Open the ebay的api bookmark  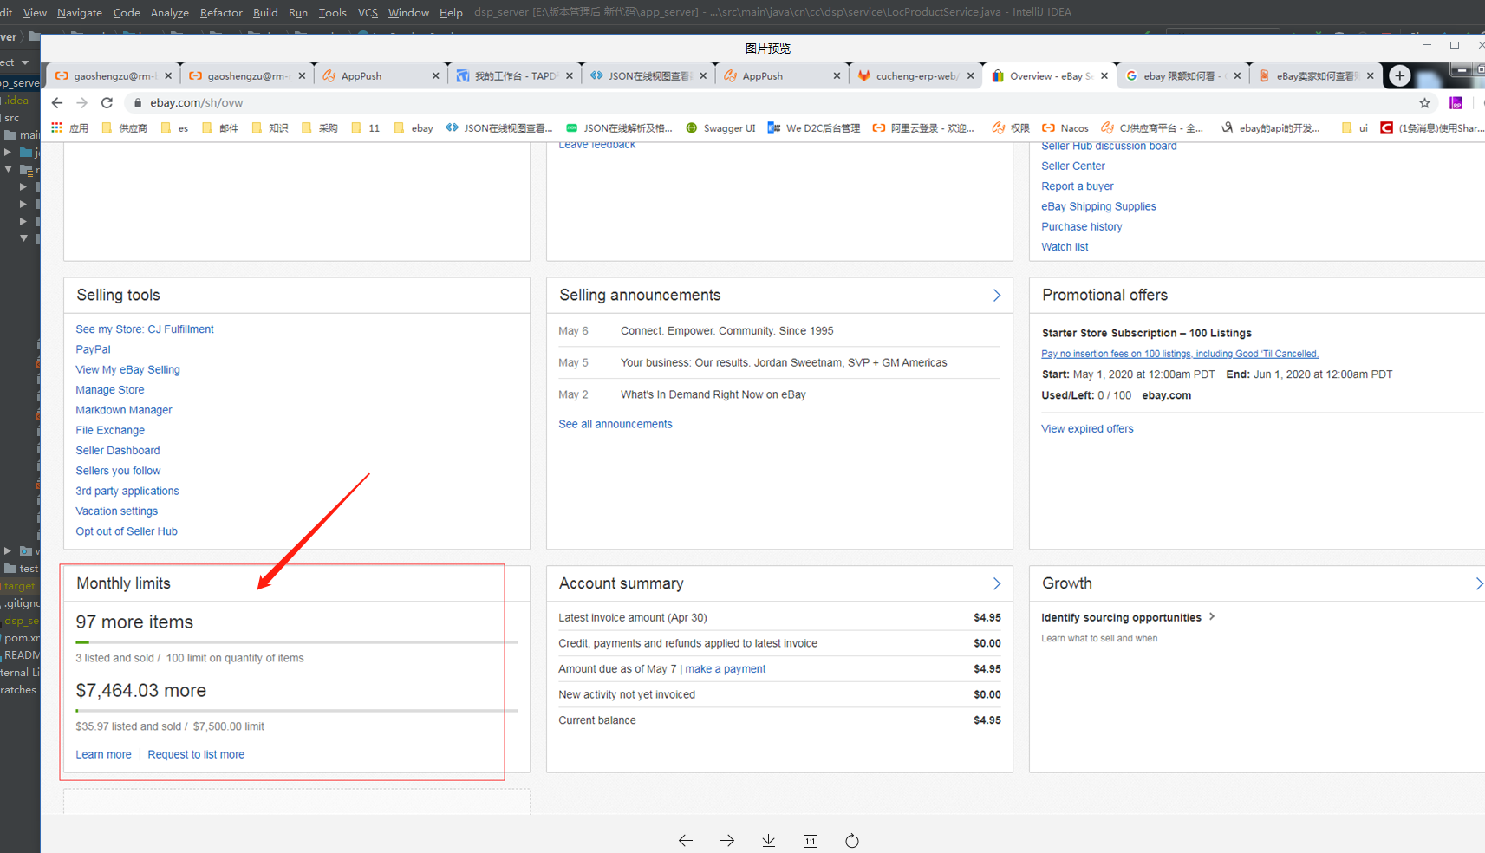click(x=1270, y=127)
